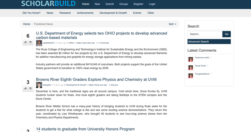Open the Other category link under first story

[x=71, y=43]
